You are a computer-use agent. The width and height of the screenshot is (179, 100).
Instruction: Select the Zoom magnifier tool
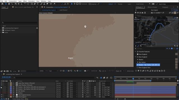pyautogui.click(x=12, y=4)
